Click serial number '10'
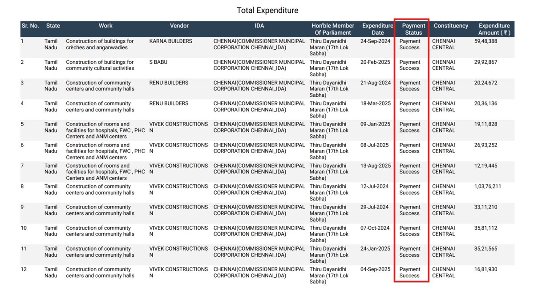Screen dimensions: 534x299 coord(24,228)
